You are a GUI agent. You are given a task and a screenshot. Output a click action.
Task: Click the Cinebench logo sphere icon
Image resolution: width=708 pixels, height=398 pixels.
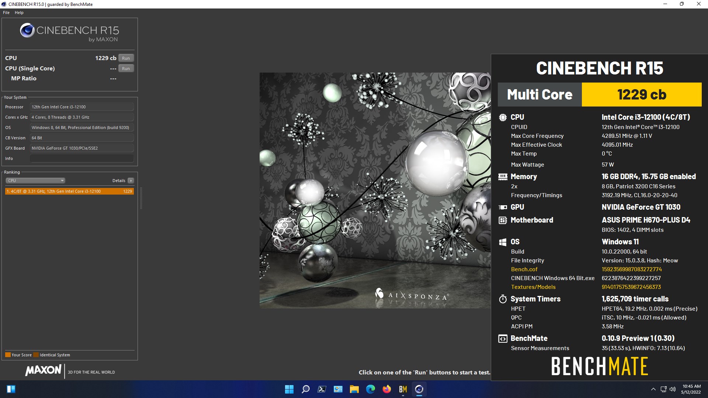pos(27,30)
